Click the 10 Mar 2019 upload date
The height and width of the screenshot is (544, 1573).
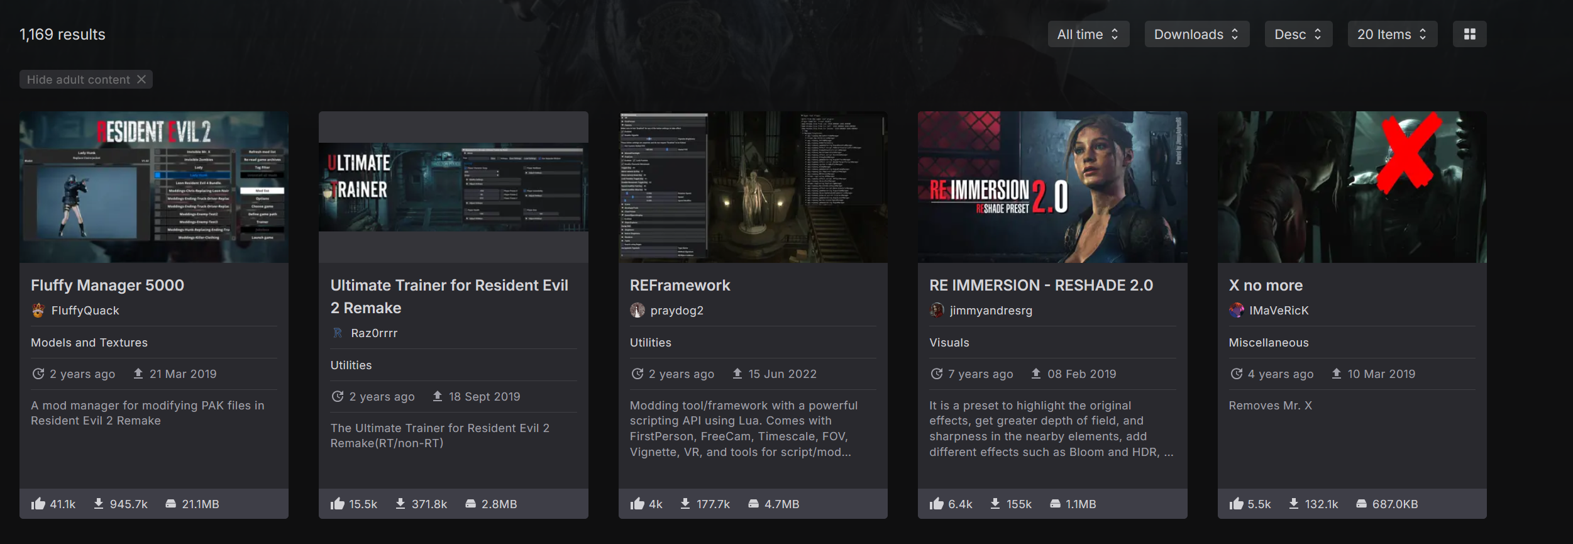point(1381,374)
